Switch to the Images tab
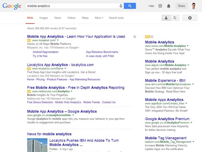The height and width of the screenshot is (152, 202). click(43, 18)
